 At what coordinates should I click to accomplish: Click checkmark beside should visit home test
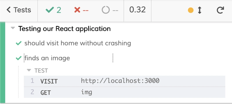click(19, 43)
